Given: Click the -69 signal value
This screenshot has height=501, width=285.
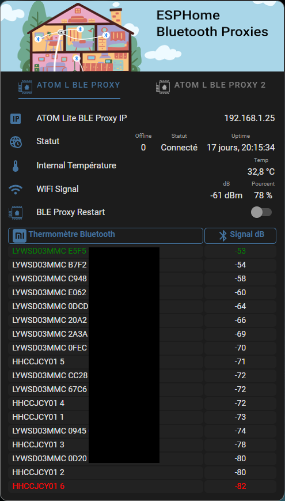Looking at the screenshot, I should click(x=240, y=334).
